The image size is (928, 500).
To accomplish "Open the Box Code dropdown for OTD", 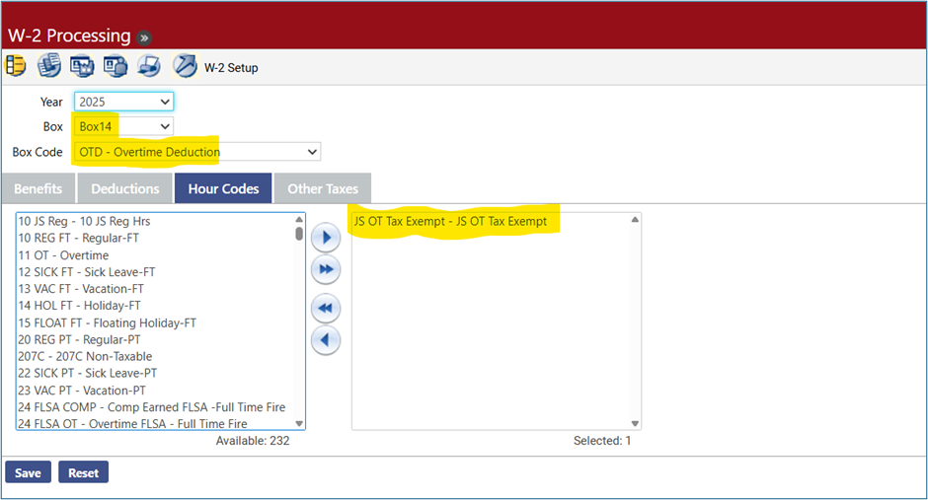I will pos(197,152).
